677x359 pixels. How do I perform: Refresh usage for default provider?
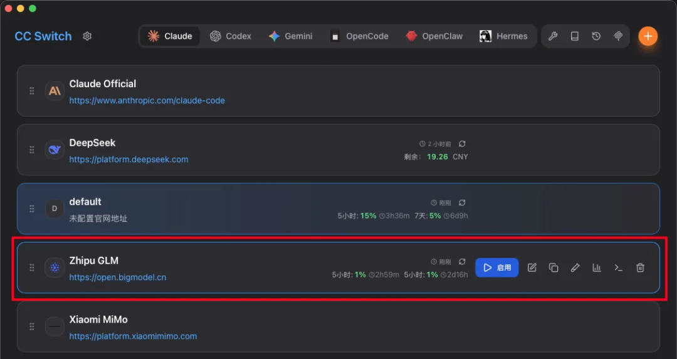[x=462, y=203]
